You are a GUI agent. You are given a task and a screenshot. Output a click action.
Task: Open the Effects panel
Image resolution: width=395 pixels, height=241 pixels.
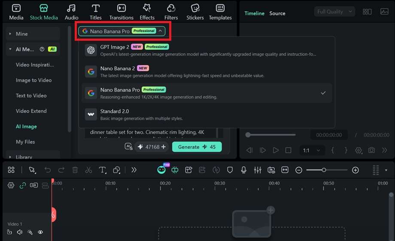coord(147,12)
